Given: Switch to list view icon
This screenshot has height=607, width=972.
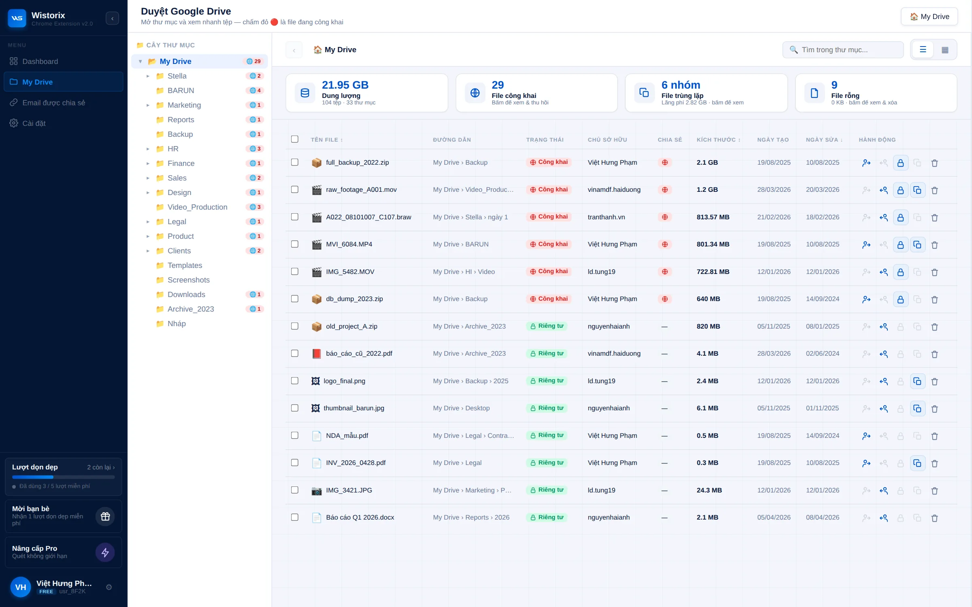Looking at the screenshot, I should [923, 49].
